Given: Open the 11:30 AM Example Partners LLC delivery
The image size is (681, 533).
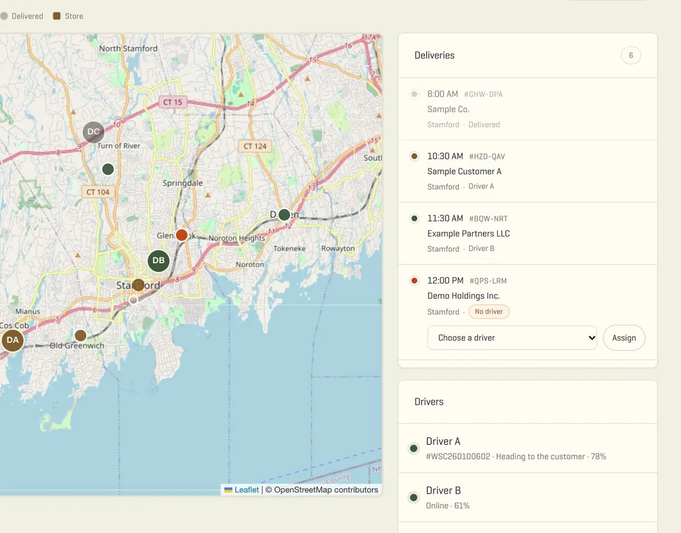Looking at the screenshot, I should point(528,233).
